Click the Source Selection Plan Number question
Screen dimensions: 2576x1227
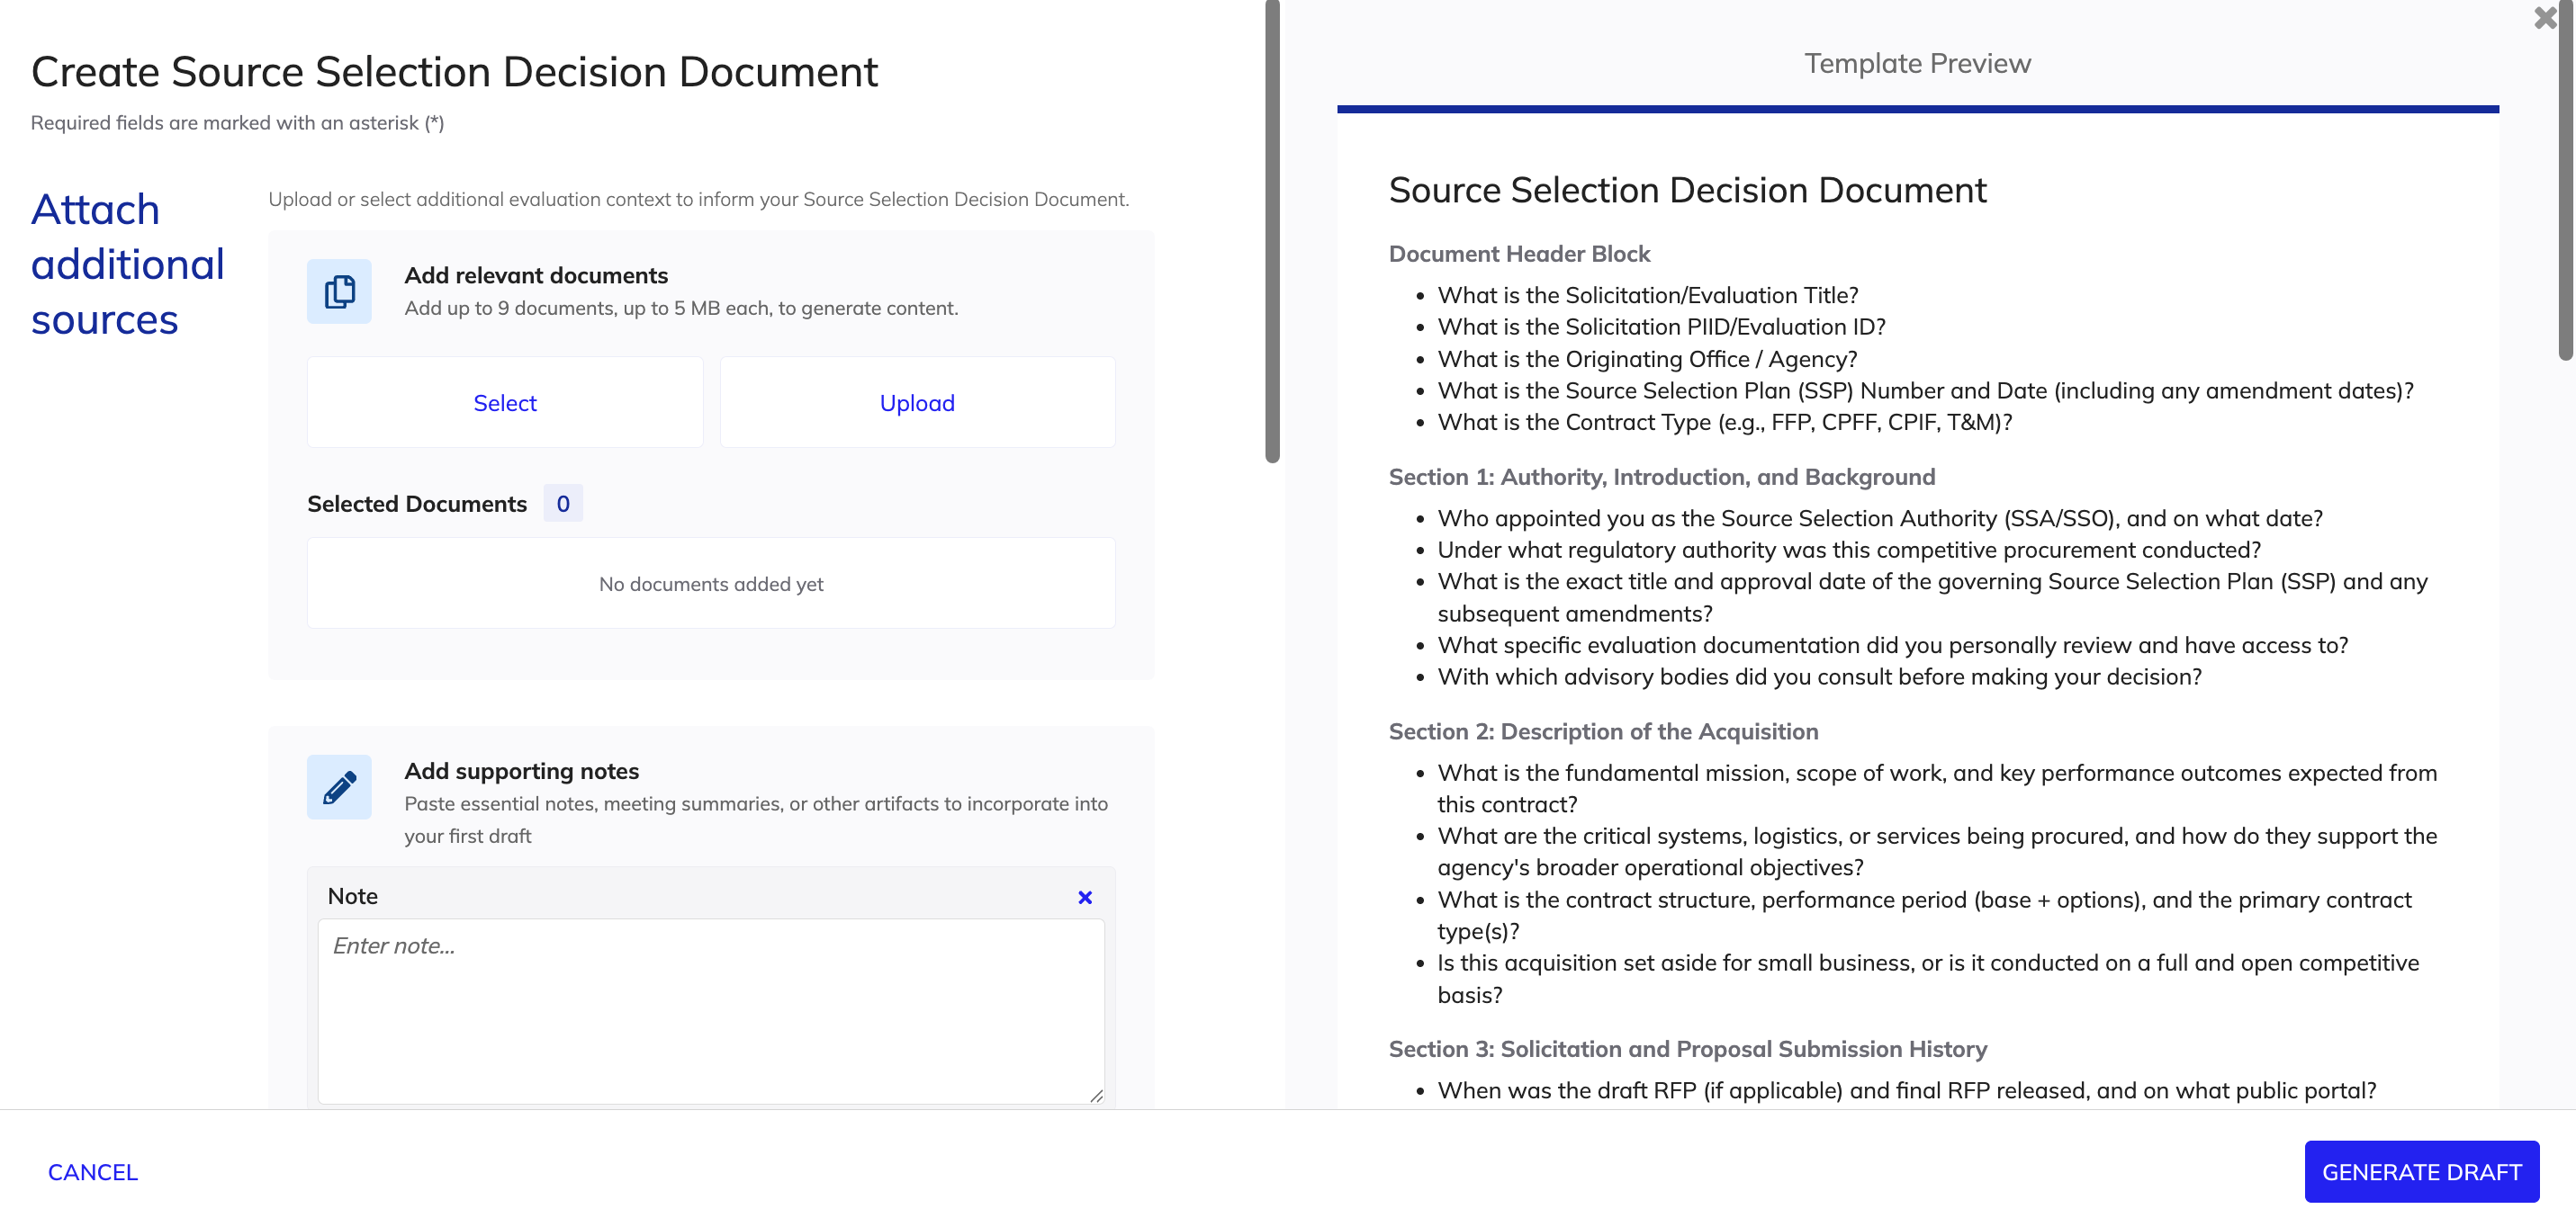tap(1925, 391)
